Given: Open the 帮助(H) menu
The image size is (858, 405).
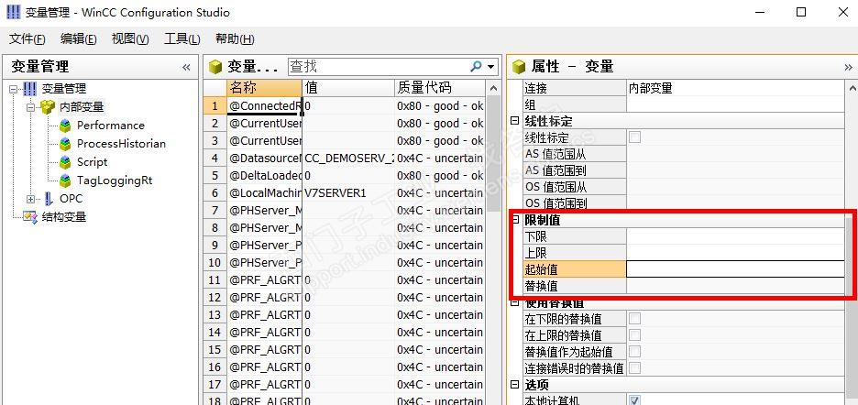Looking at the screenshot, I should click(x=236, y=38).
